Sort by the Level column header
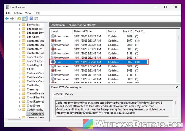Viewport: 185px width, 131px height. pyautogui.click(x=61, y=32)
